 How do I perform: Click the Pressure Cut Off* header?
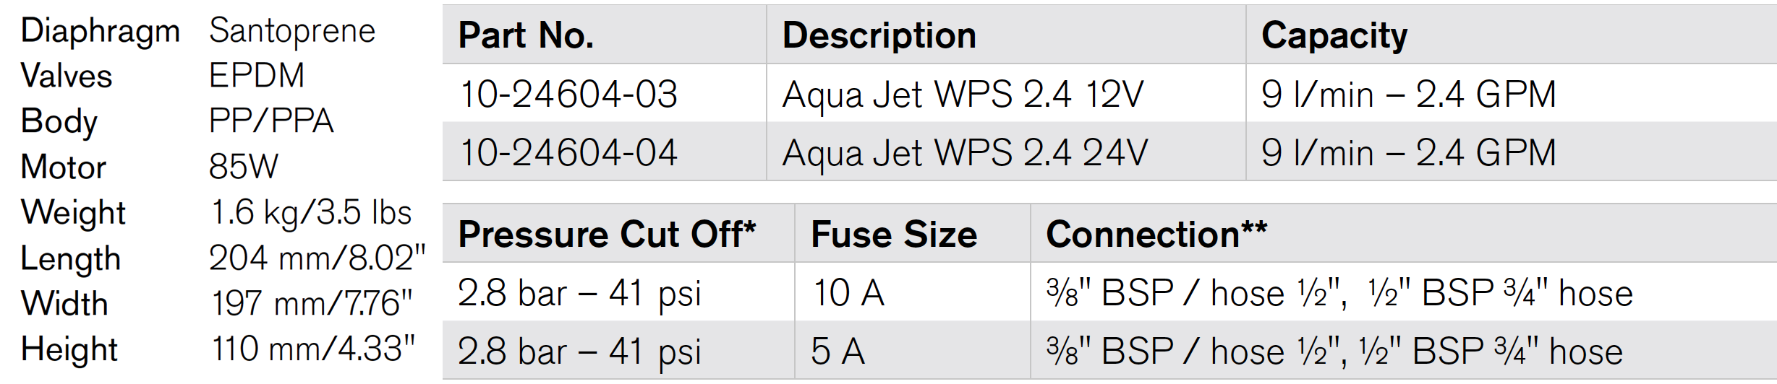[x=607, y=235]
